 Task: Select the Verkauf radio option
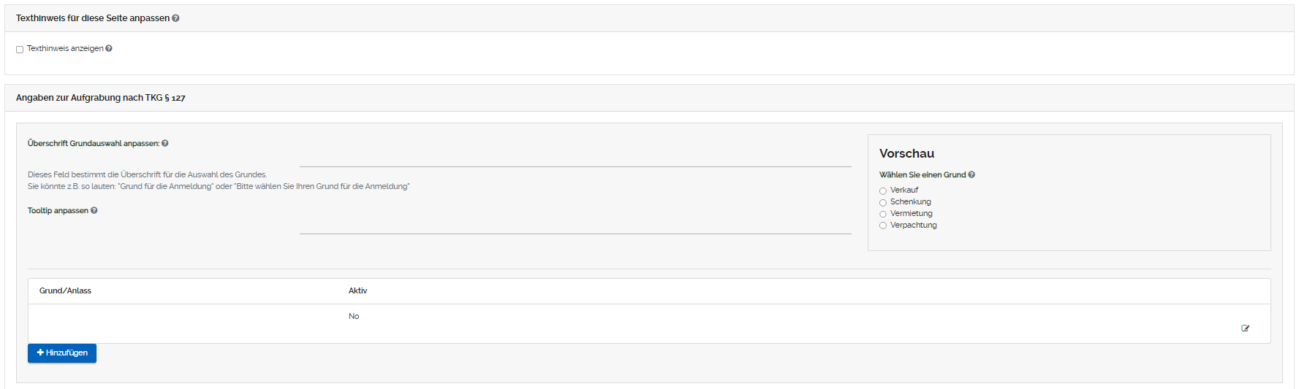coord(883,191)
